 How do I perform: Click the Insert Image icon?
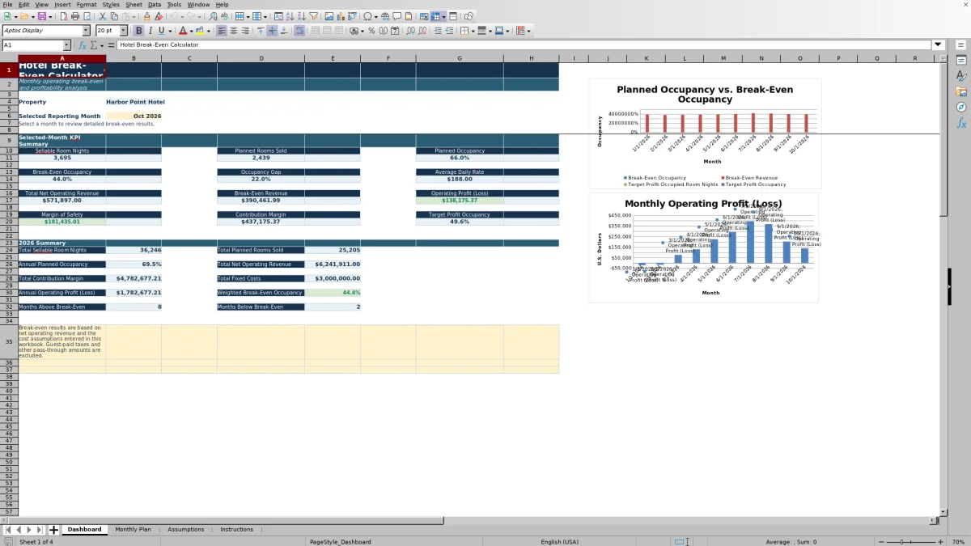(x=329, y=16)
